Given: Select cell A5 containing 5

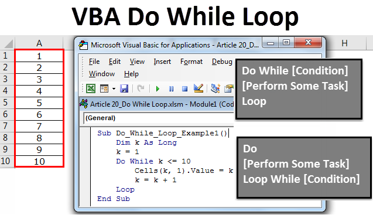Looking at the screenshot, I should point(39,103).
